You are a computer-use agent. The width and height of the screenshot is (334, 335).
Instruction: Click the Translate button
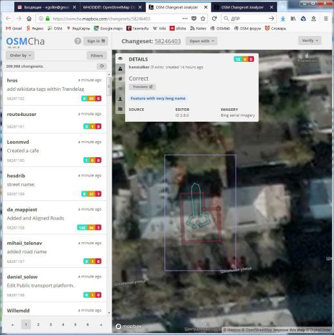pos(142,87)
